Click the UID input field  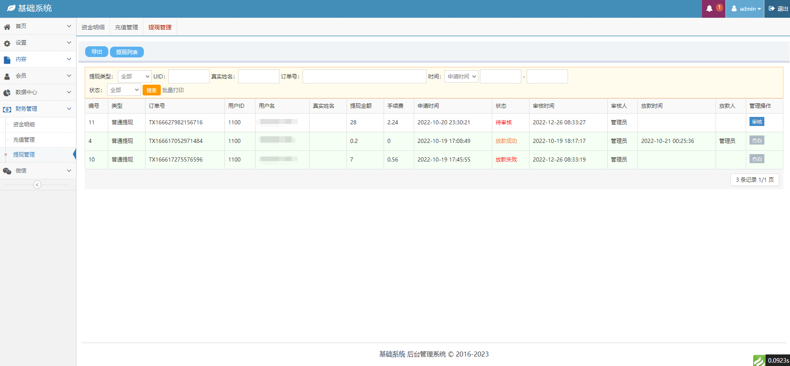[x=189, y=76]
